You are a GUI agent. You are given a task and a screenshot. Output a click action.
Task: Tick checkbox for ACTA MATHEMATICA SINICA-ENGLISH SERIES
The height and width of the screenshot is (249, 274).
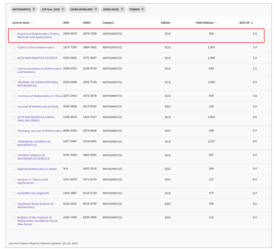pyautogui.click(x=14, y=117)
